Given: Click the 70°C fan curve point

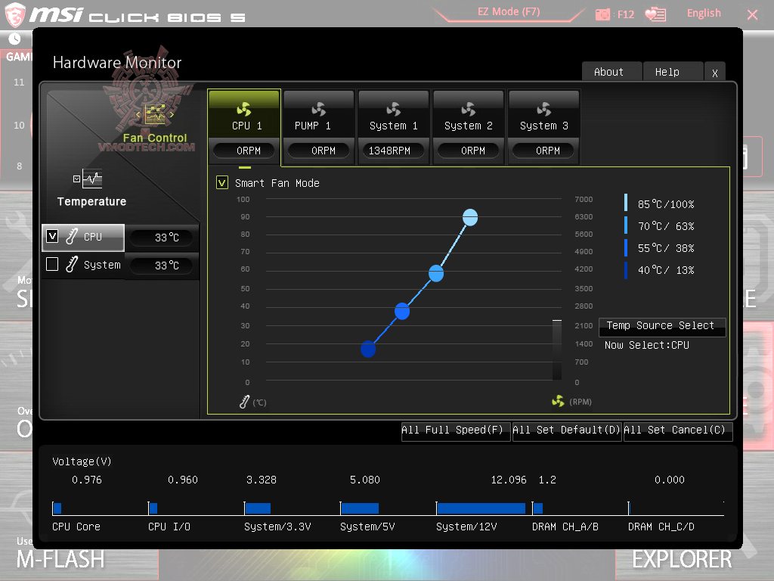Looking at the screenshot, I should (436, 273).
